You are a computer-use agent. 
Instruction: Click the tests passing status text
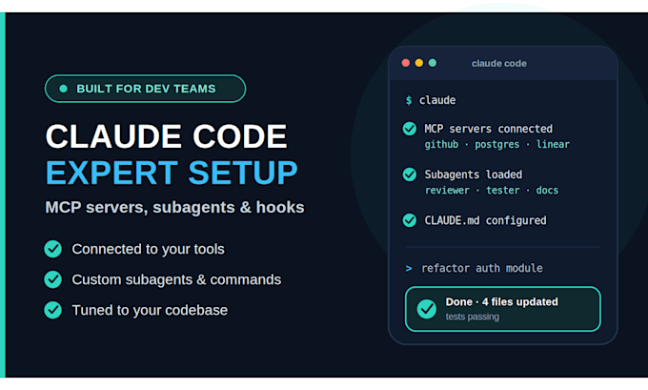(x=473, y=317)
